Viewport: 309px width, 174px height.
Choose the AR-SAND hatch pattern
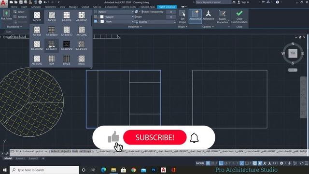coord(37,60)
